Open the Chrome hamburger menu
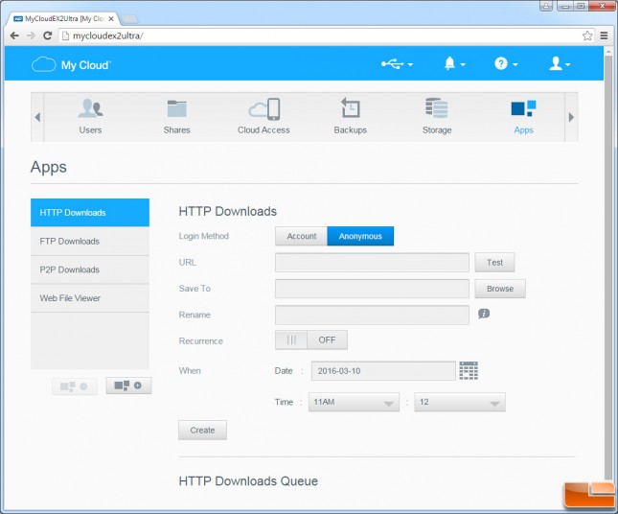This screenshot has height=514, width=618. 604,35
